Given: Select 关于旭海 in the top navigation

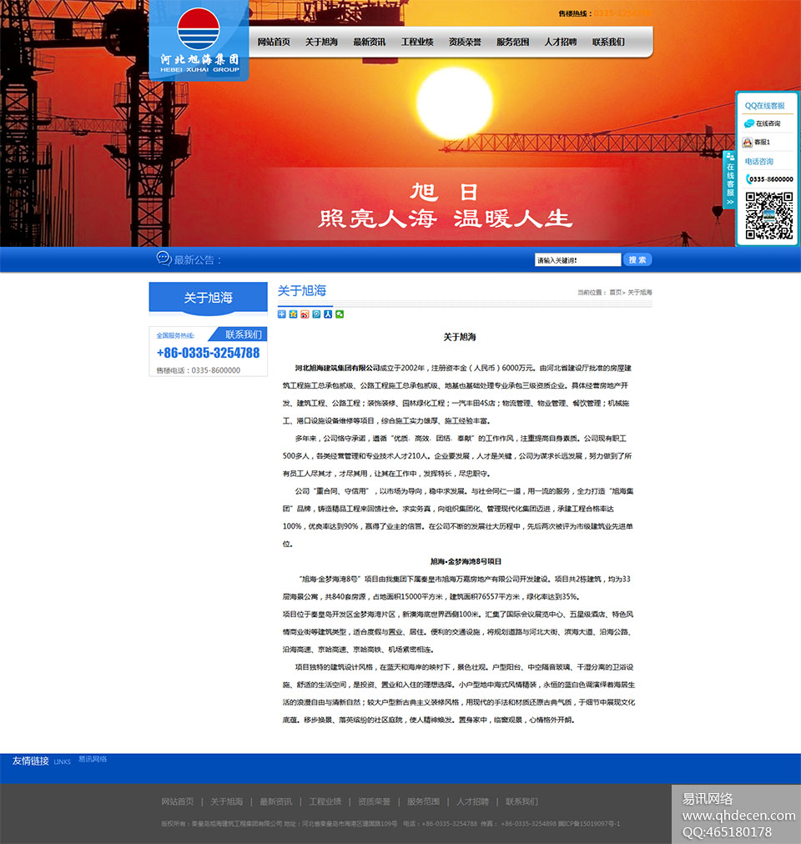Looking at the screenshot, I should point(321,41).
